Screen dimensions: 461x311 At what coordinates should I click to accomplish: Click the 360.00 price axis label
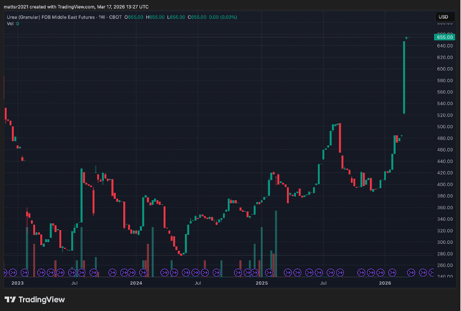click(x=445, y=208)
